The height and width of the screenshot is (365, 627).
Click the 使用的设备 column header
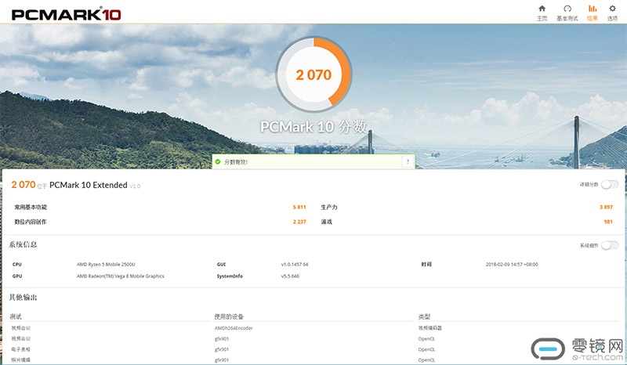(229, 316)
